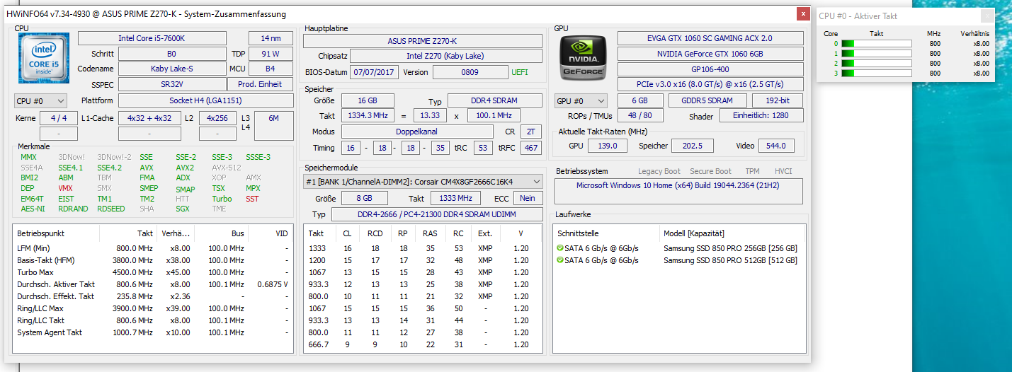Click the Core 0 clock bar
Screen dimensions: 1012x372
877,44
